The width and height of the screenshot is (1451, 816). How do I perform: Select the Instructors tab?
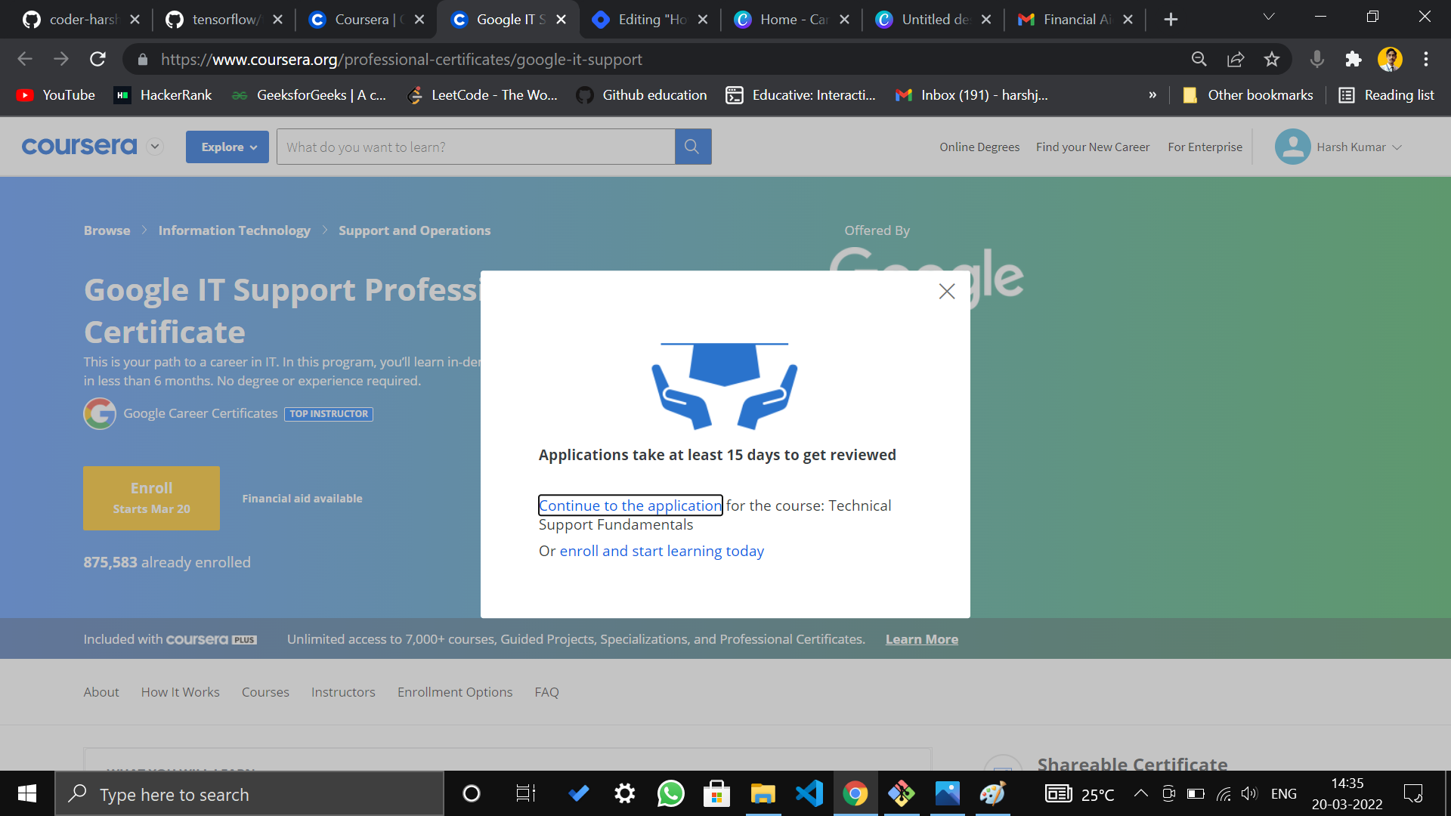coord(343,692)
